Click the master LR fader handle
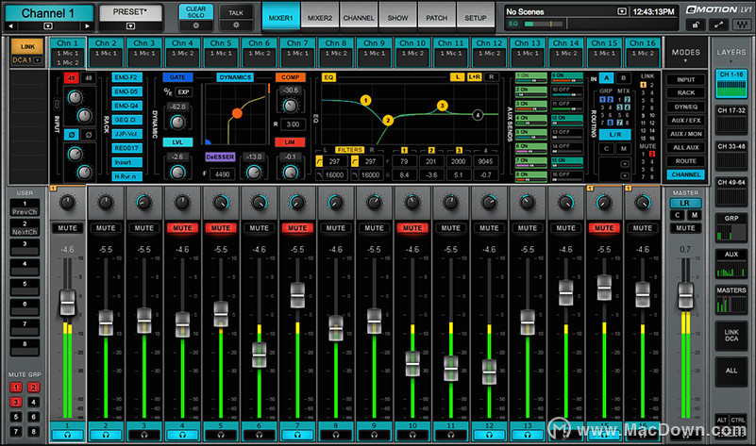The image size is (756, 446). (x=685, y=296)
